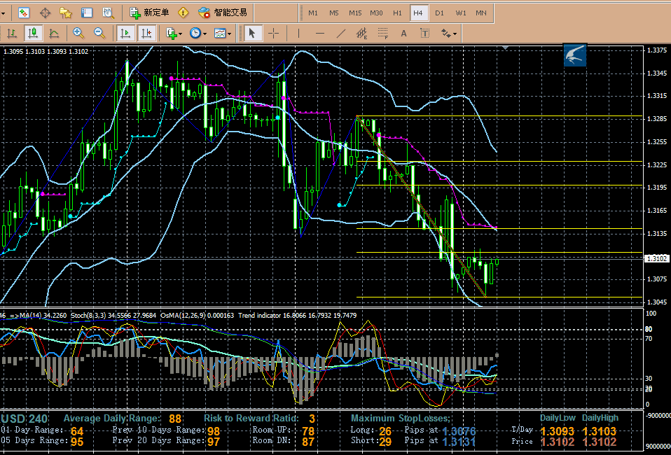Open the Strategy Tester magnifier icon
This screenshot has height=455, width=671.
(108, 13)
